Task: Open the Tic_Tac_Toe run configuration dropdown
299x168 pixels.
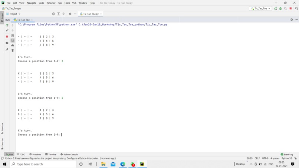Action: [260, 9]
